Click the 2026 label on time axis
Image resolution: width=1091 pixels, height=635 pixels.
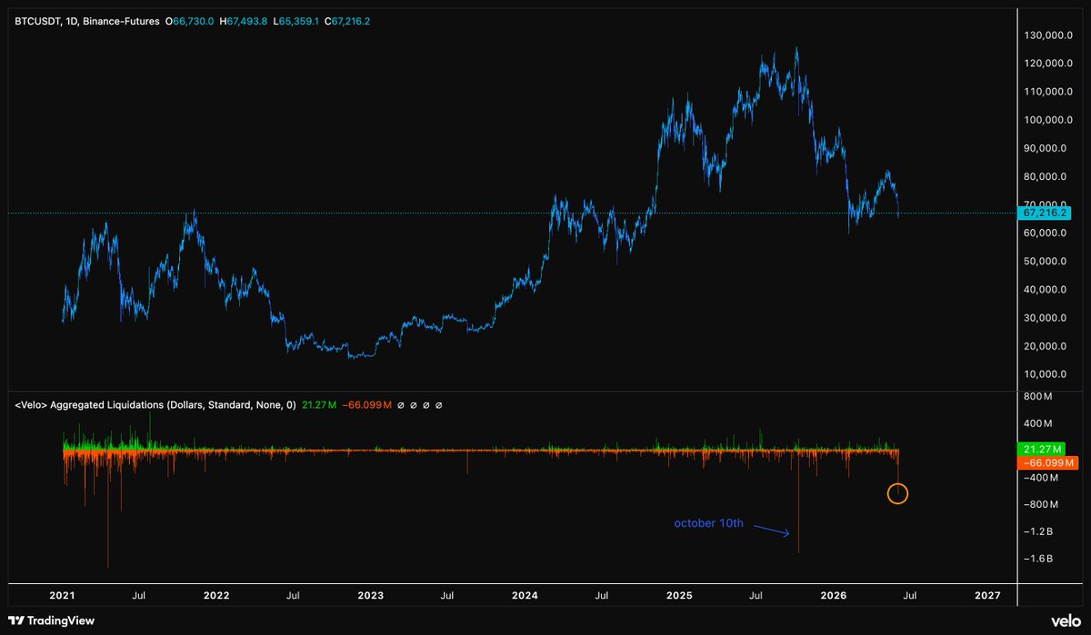[x=834, y=596]
